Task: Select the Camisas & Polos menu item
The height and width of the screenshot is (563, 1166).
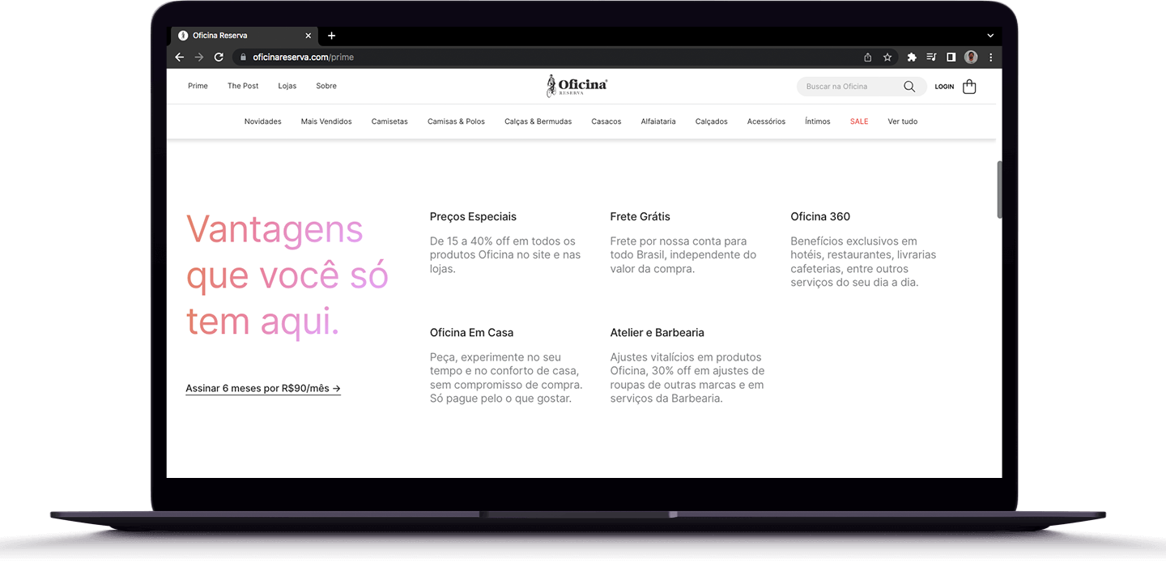Action: (456, 122)
